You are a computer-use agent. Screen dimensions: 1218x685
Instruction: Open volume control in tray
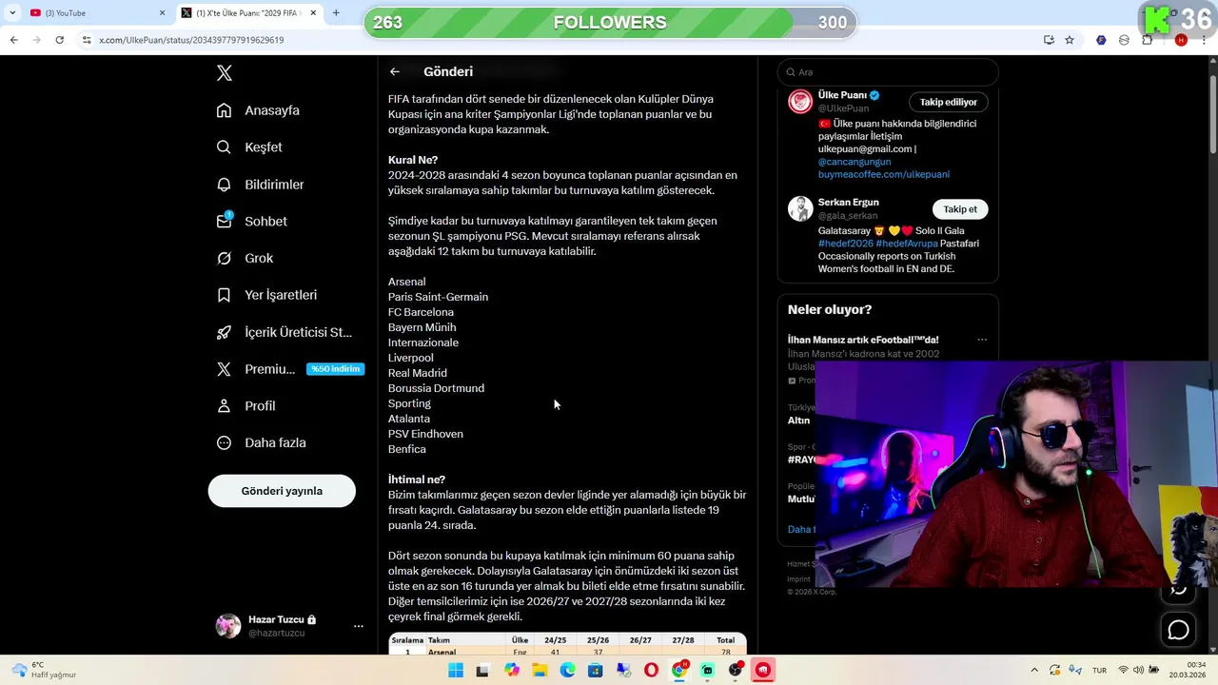[1140, 670]
